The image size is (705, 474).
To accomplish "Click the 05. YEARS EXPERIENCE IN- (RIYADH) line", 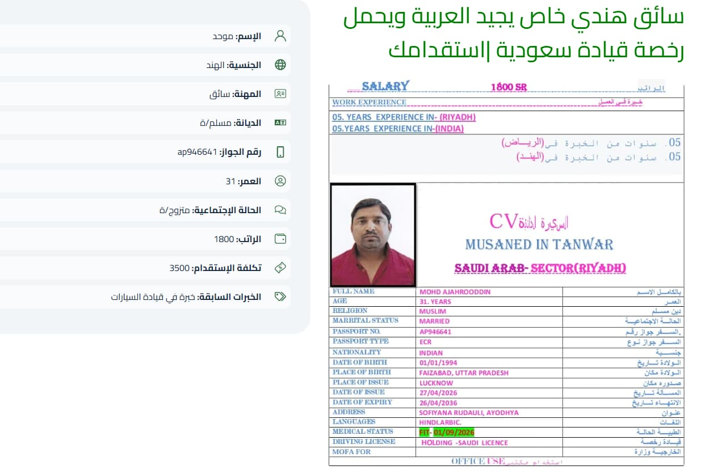I will click(x=404, y=117).
